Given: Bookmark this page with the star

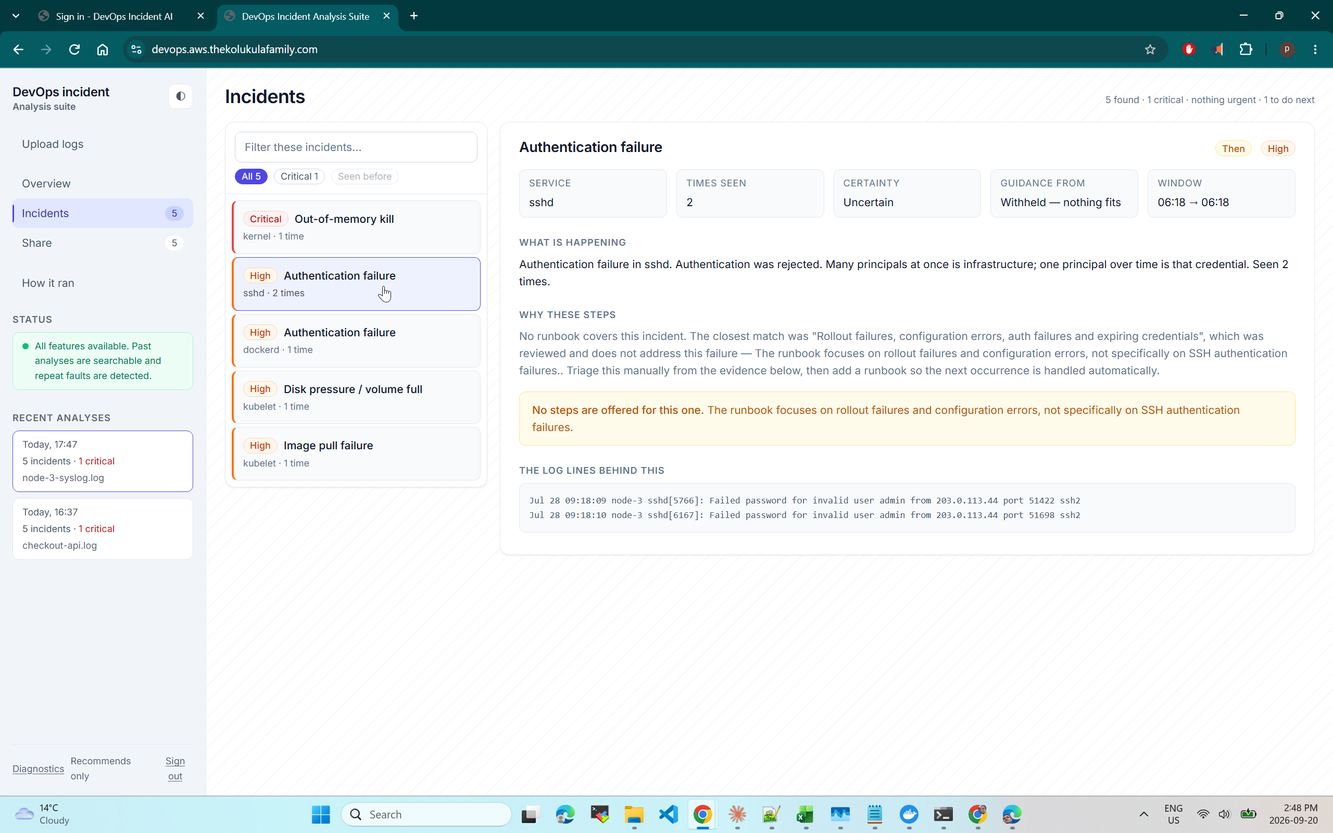Looking at the screenshot, I should (x=1150, y=49).
